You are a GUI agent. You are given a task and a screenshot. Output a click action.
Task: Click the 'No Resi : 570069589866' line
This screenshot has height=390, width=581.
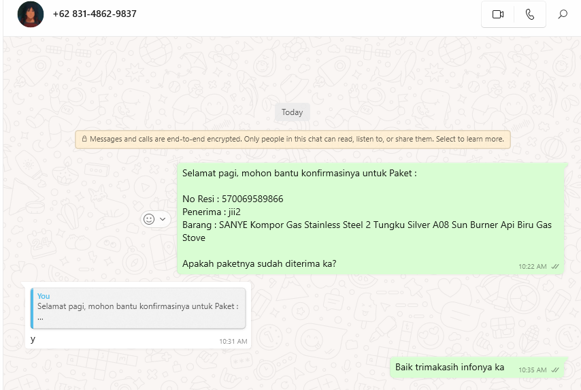233,199
